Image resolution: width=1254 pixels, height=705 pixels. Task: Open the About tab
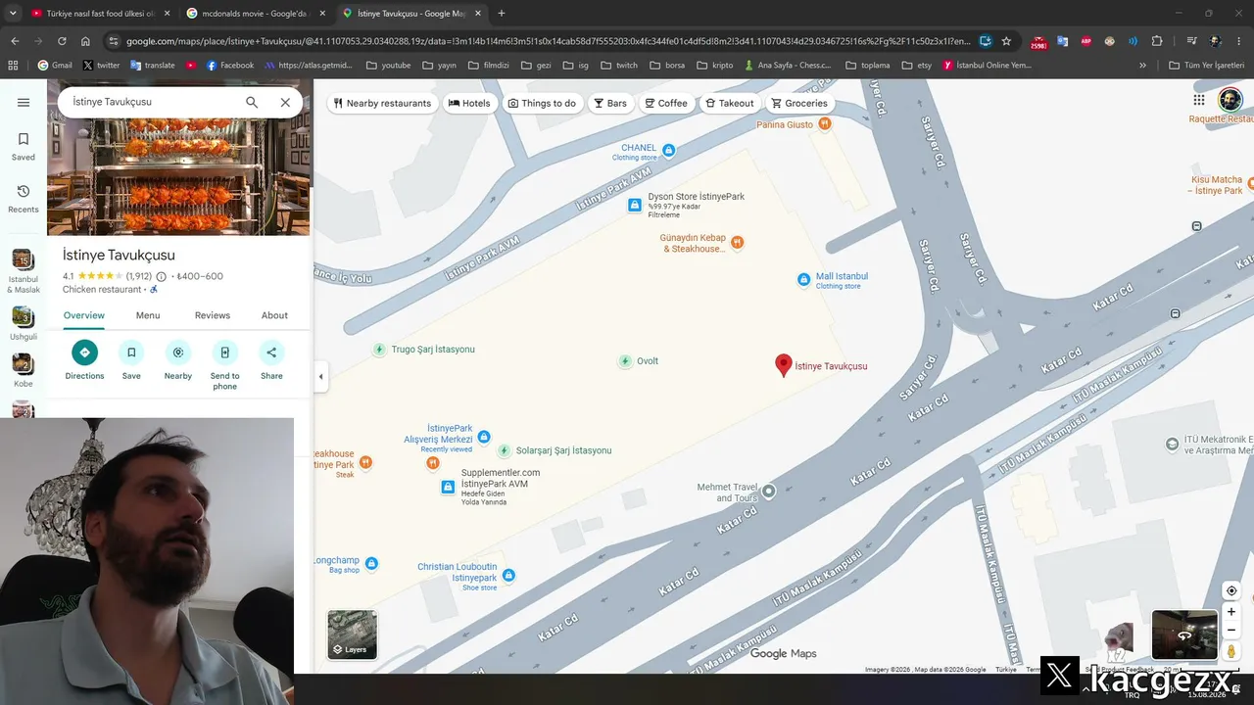coord(274,315)
